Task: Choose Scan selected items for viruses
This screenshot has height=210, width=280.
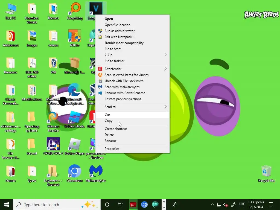Action: point(133,75)
